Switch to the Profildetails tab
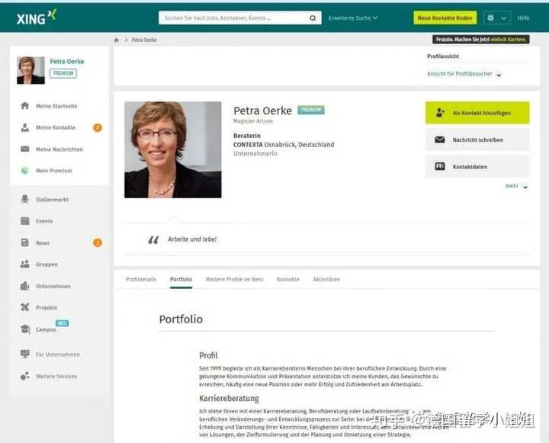Screen dimensions: 549x443 (141, 279)
